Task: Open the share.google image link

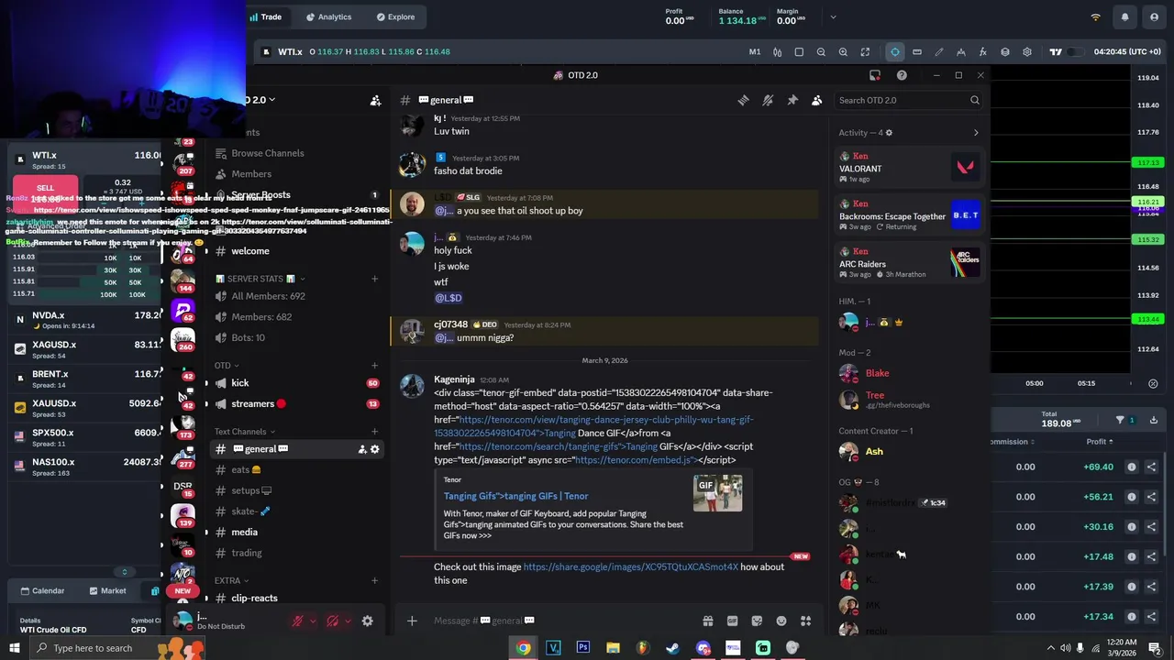Action: point(630,567)
